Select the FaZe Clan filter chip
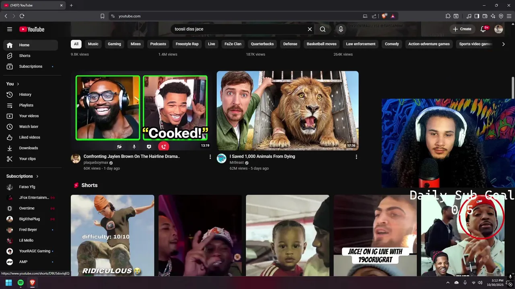The width and height of the screenshot is (515, 289). point(233,44)
